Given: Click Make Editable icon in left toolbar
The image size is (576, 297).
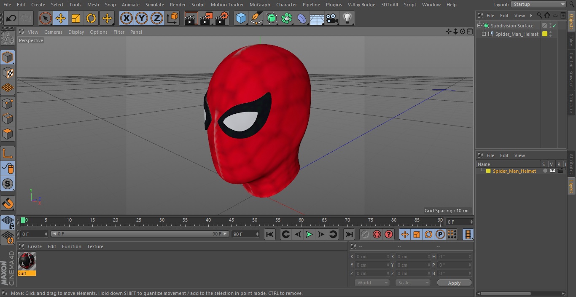Looking at the screenshot, I should pos(8,38).
